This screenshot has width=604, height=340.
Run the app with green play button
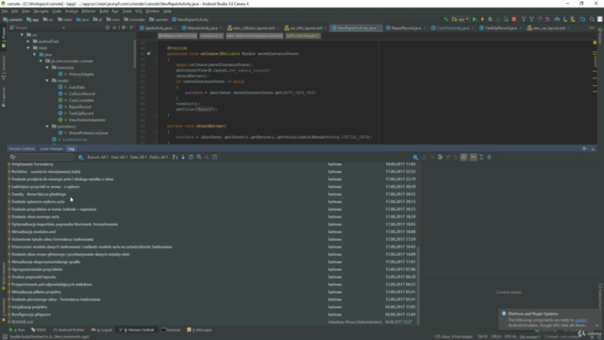point(475,19)
